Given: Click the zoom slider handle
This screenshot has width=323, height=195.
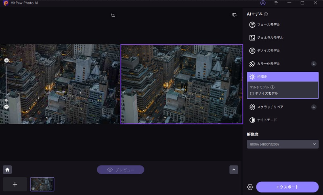Looking at the screenshot, I should pyautogui.click(x=6, y=101).
